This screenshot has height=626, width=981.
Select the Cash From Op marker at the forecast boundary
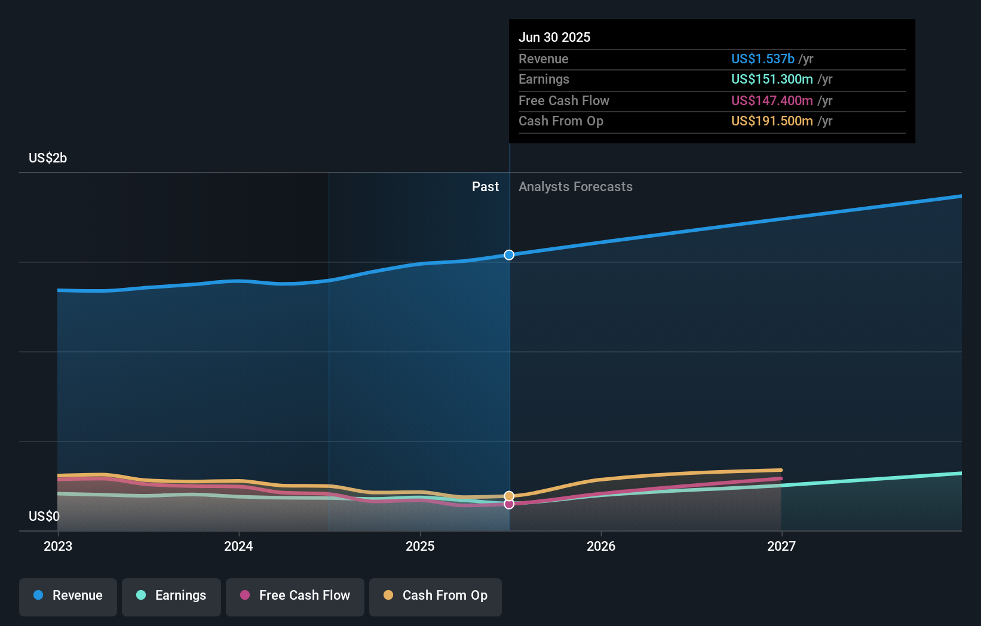click(x=509, y=495)
